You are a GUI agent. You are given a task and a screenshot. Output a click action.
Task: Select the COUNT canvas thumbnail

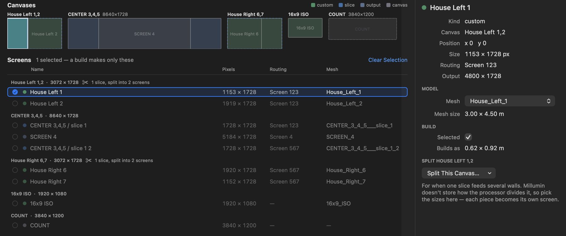click(362, 29)
